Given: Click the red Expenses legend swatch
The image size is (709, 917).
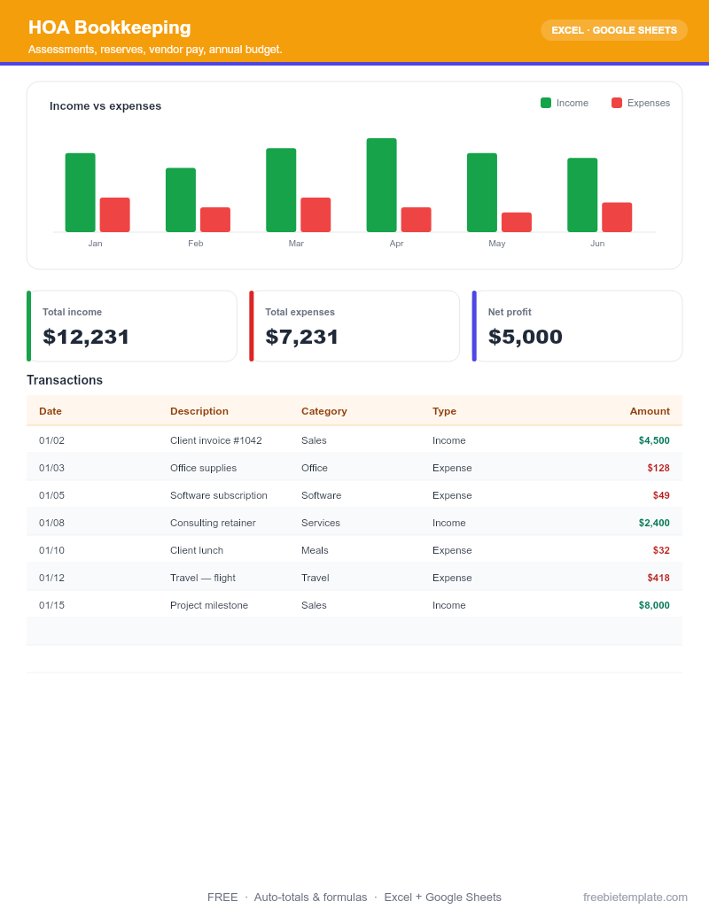Looking at the screenshot, I should tap(617, 103).
